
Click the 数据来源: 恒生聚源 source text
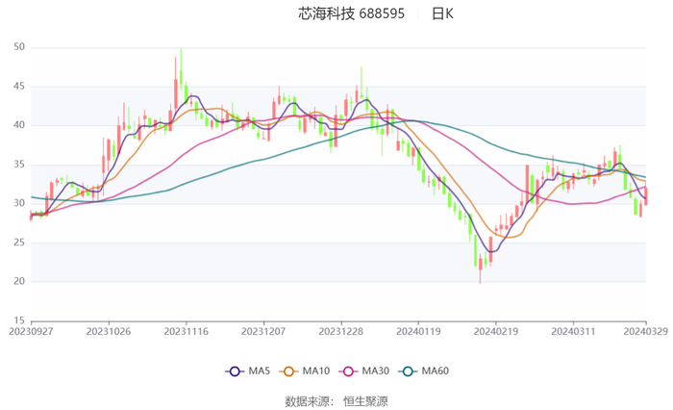(336, 401)
